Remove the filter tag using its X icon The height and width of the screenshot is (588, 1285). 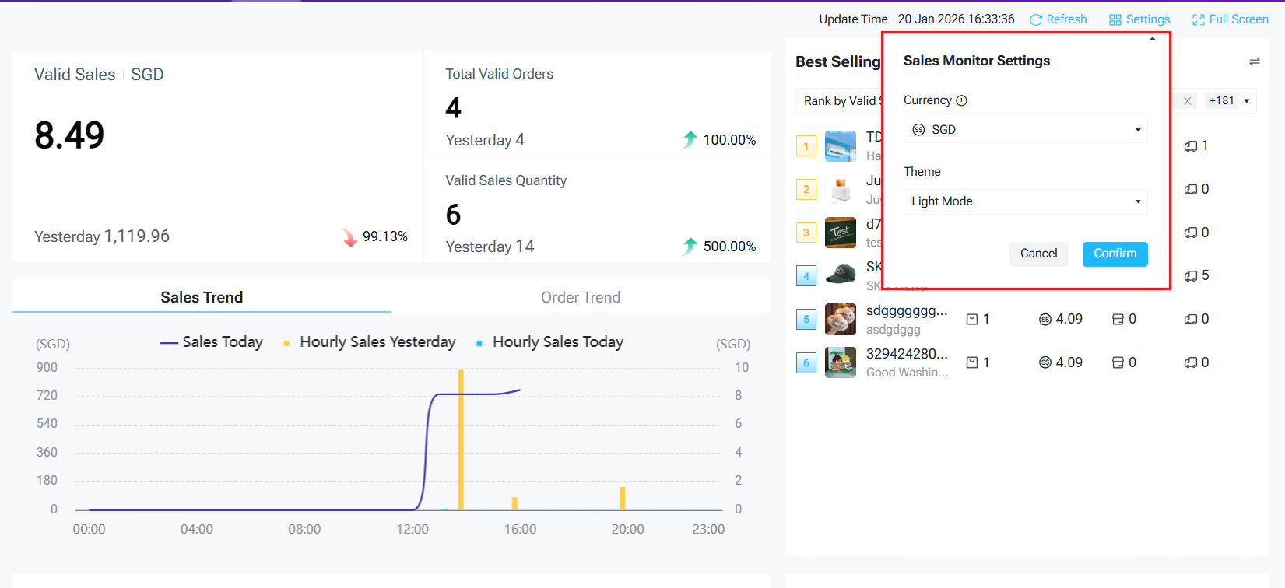(x=1187, y=101)
